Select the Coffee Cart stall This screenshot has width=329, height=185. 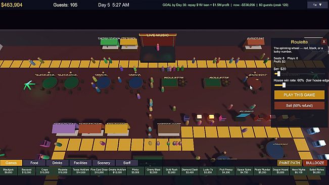point(169,129)
